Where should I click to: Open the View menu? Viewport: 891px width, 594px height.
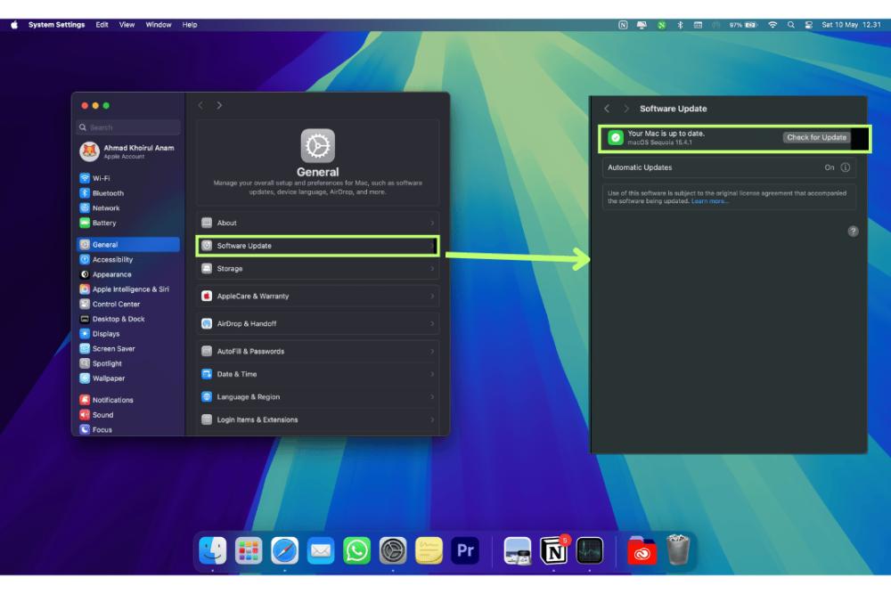(127, 25)
